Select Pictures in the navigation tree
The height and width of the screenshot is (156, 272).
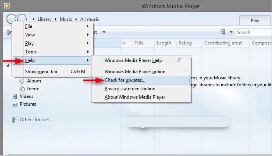(x=28, y=104)
